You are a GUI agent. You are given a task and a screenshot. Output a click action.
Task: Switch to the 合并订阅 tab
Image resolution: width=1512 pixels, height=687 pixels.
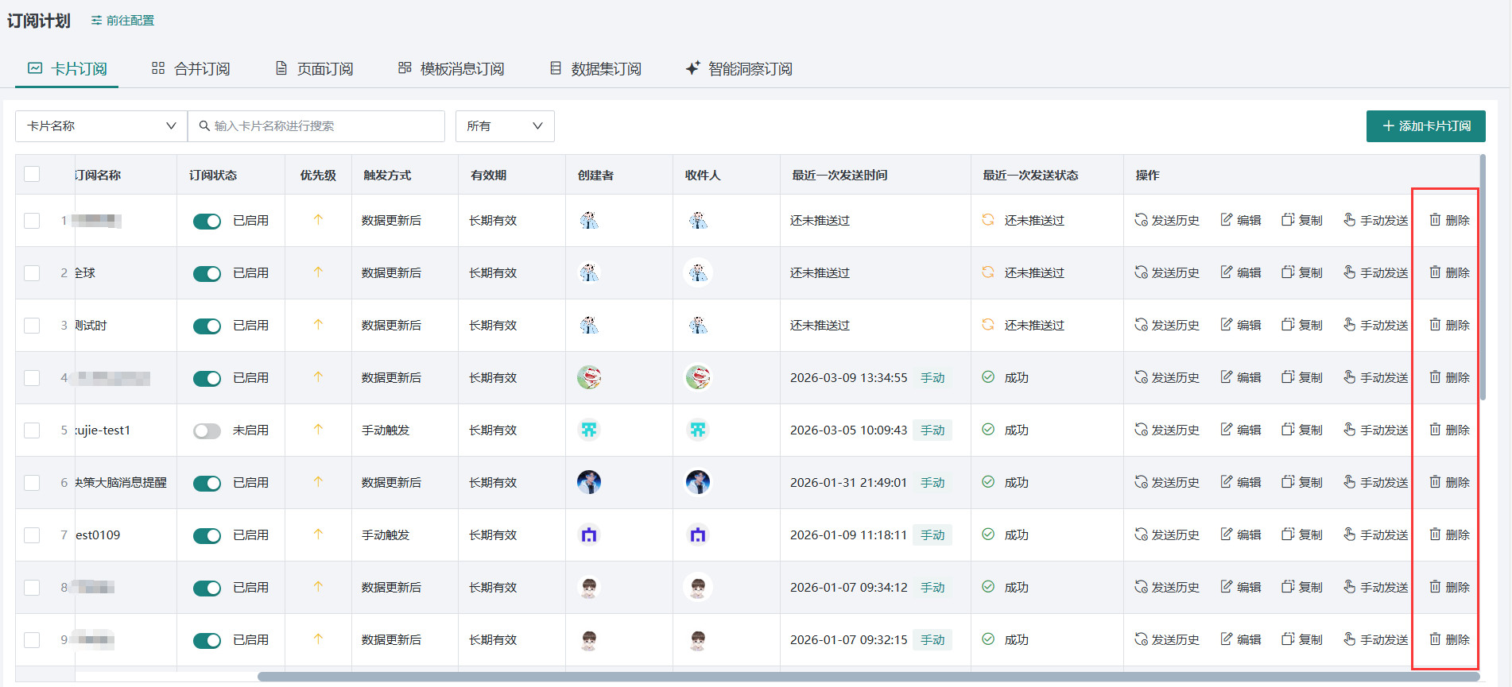191,69
